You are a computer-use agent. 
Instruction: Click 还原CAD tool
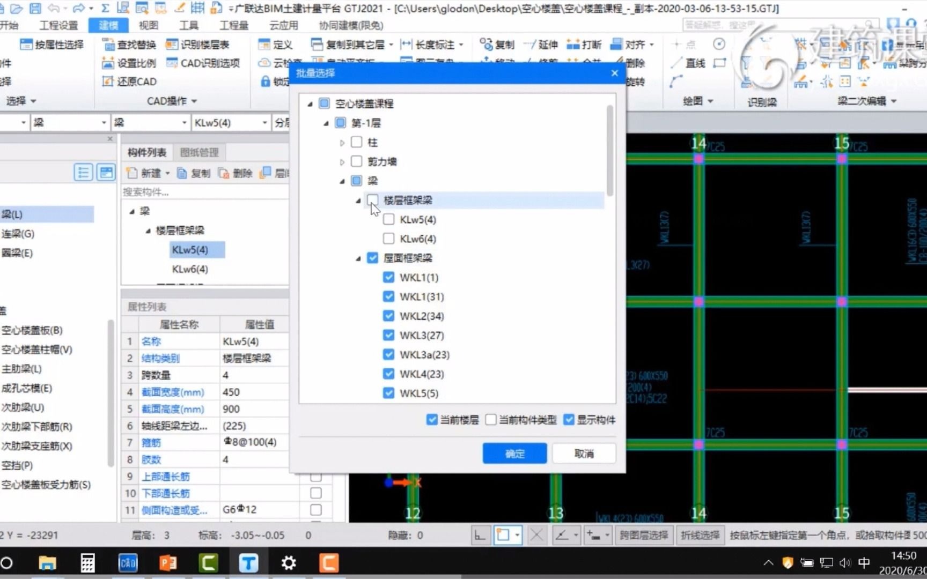[129, 81]
